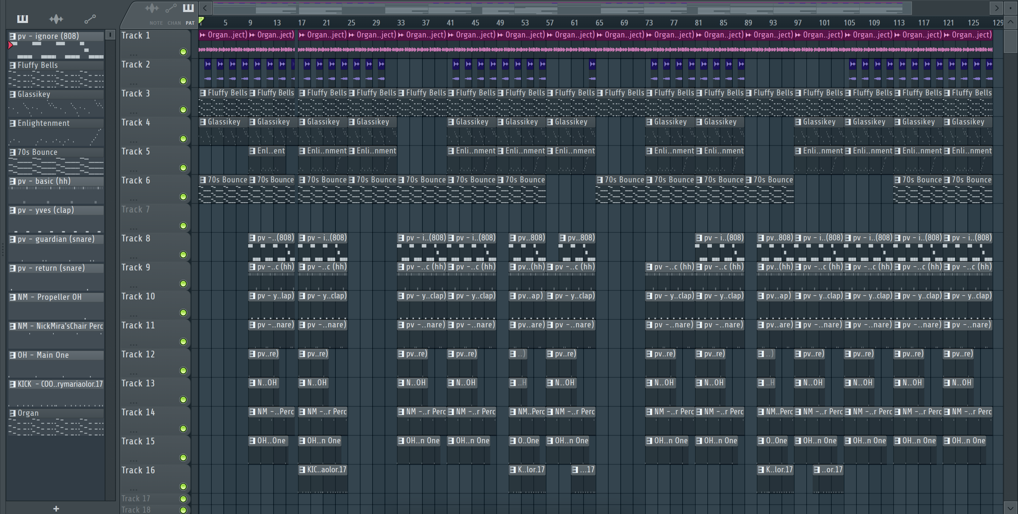Viewport: 1018px width, 514px height.
Task: Click the playlist start position marker
Action: click(x=201, y=20)
